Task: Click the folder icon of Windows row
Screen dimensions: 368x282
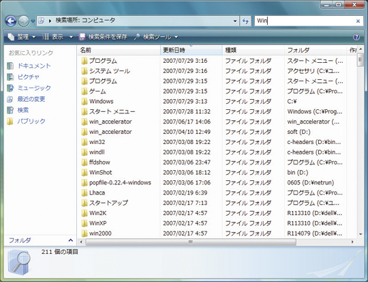Action: (84, 101)
